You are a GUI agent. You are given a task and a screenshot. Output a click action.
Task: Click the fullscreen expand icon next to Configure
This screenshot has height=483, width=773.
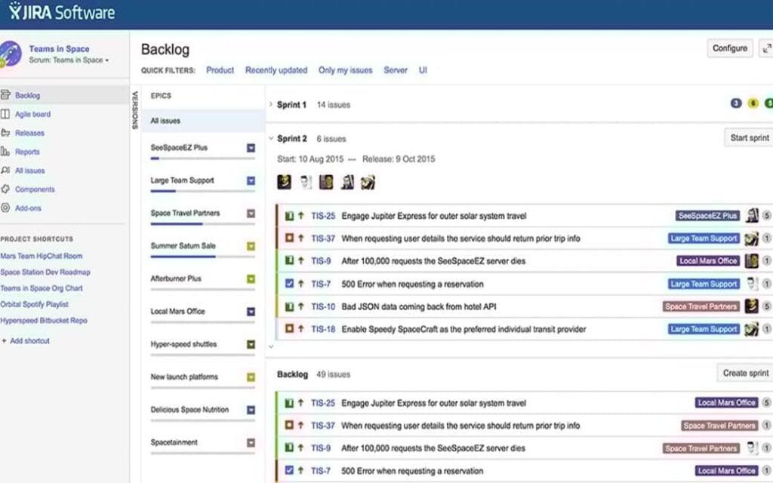coord(767,48)
